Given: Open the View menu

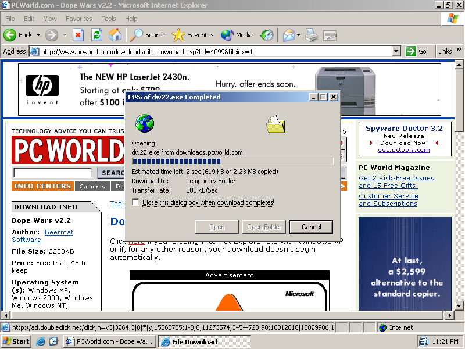Looking at the screenshot, I should point(50,19).
